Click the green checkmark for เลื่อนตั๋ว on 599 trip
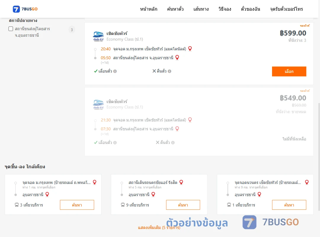 [96, 71]
